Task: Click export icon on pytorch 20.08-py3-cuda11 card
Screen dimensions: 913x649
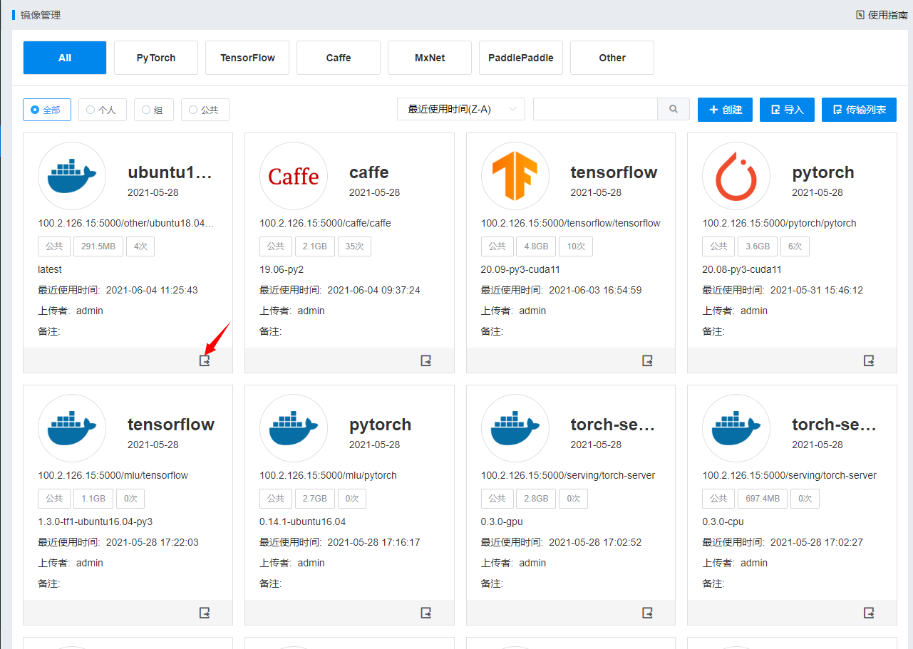Action: pyautogui.click(x=869, y=360)
